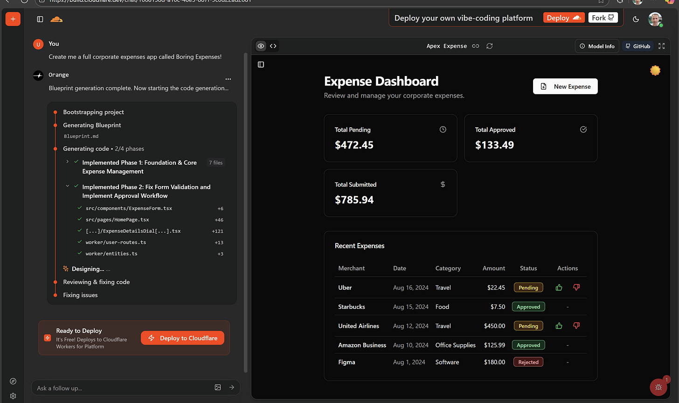Viewport: 679px width, 403px height.
Task: Click the Fork button
Action: pyautogui.click(x=603, y=18)
